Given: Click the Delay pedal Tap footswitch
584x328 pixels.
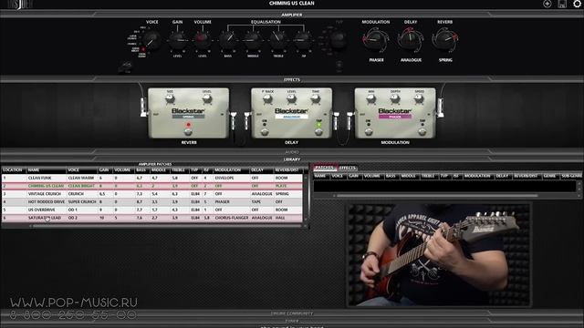Looking at the screenshot, I should (x=318, y=132).
